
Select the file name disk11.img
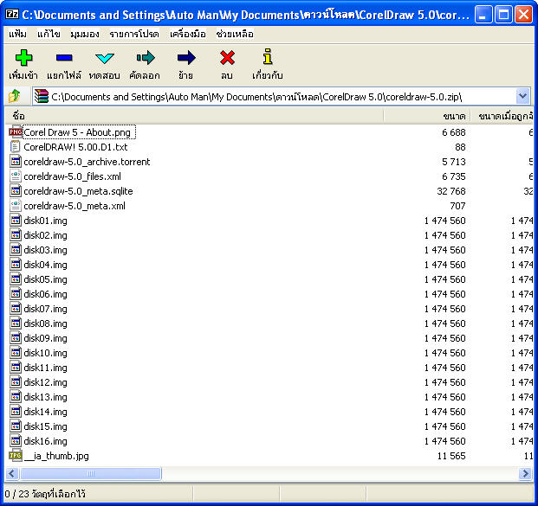coord(45,368)
